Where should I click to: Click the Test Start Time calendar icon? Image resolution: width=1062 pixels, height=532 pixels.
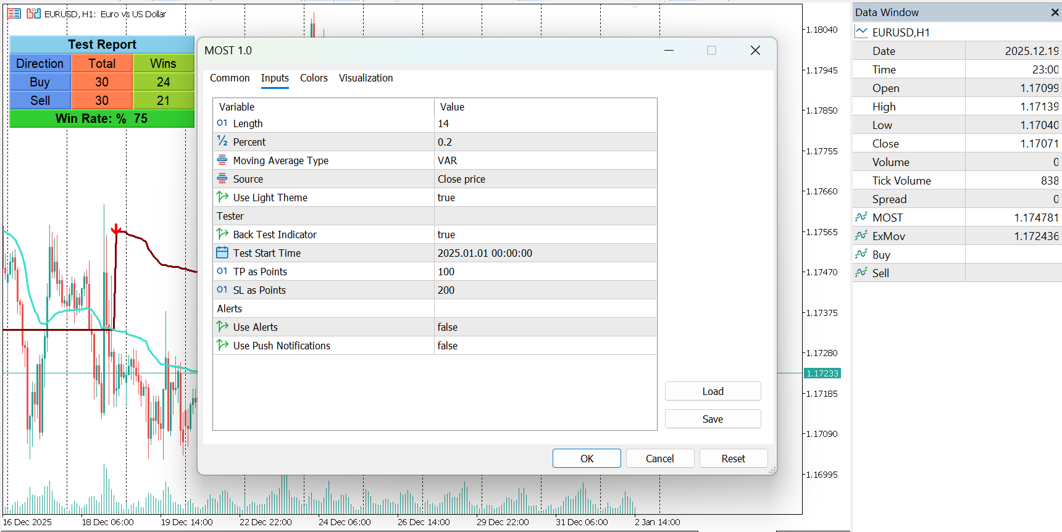coord(222,252)
